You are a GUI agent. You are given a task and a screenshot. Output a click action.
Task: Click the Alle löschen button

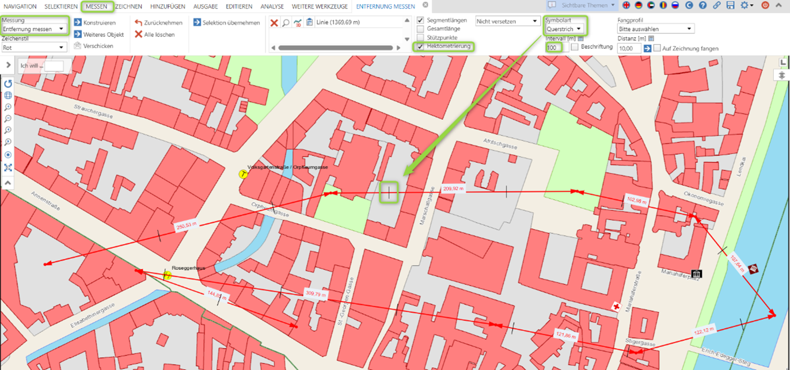point(155,35)
